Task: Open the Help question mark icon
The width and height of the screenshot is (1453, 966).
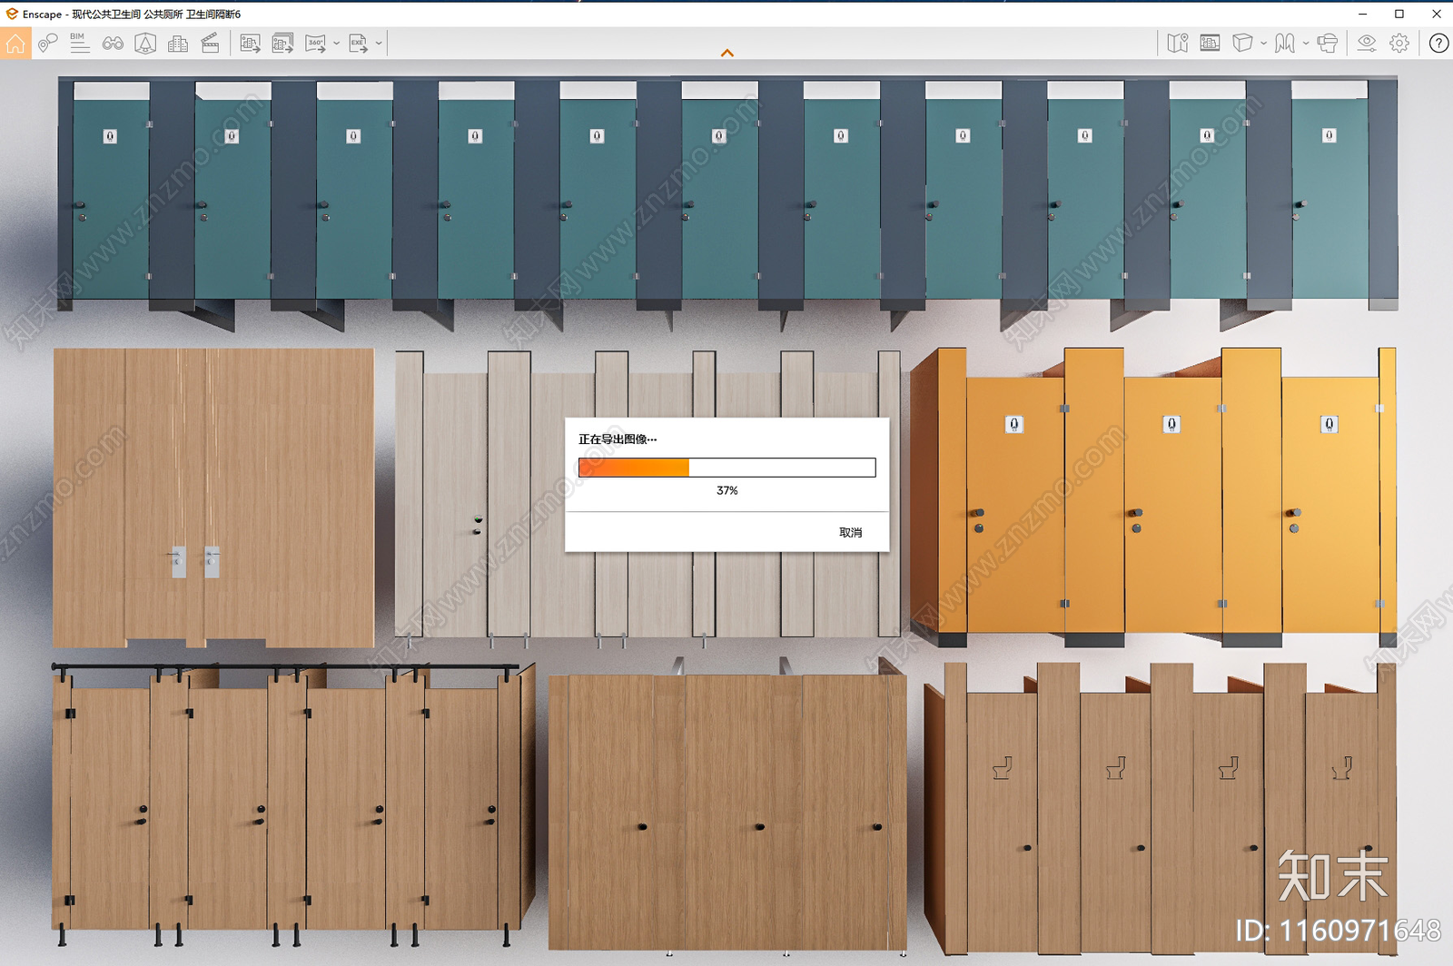Action: [x=1438, y=43]
